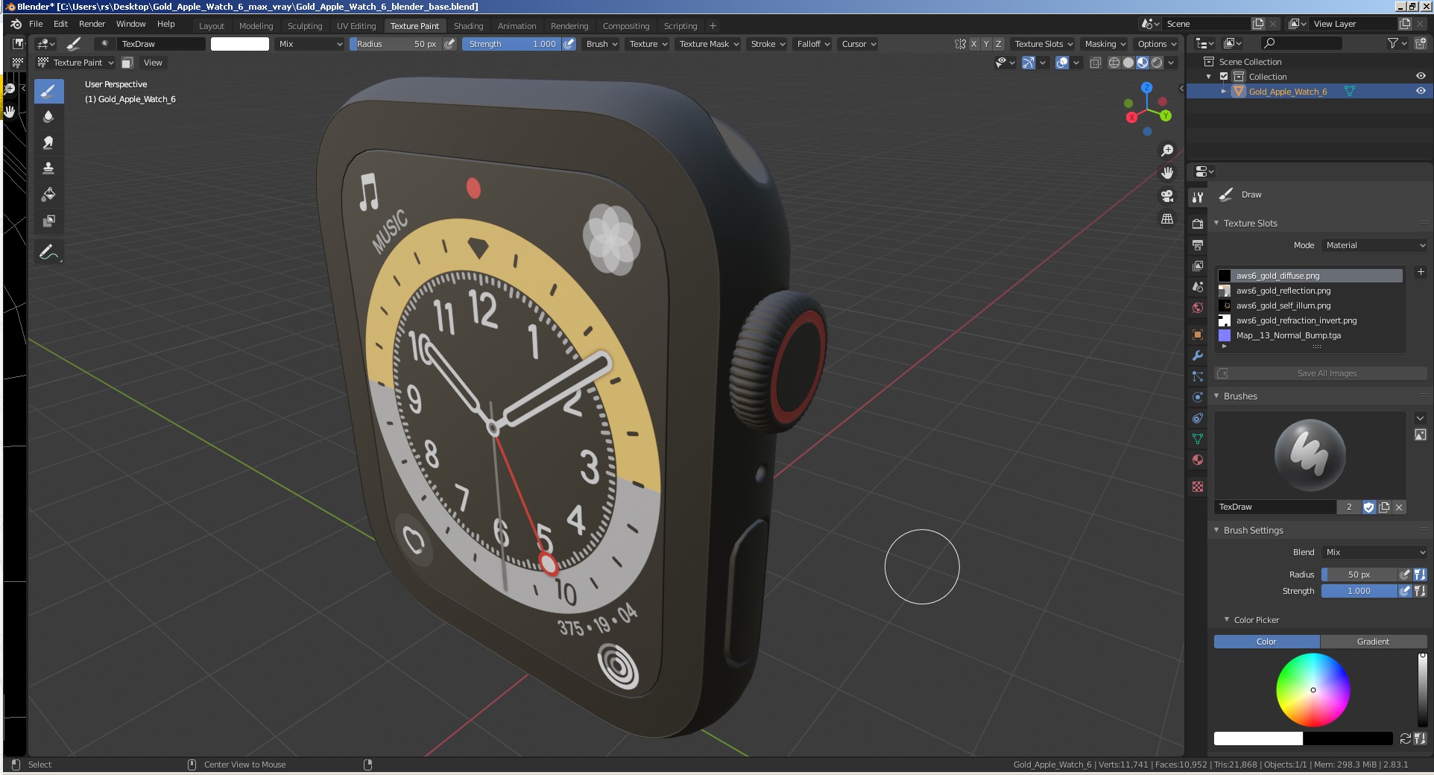
Task: Expand Gold_Apple_Watch_6 in outliner tree
Action: pos(1223,91)
